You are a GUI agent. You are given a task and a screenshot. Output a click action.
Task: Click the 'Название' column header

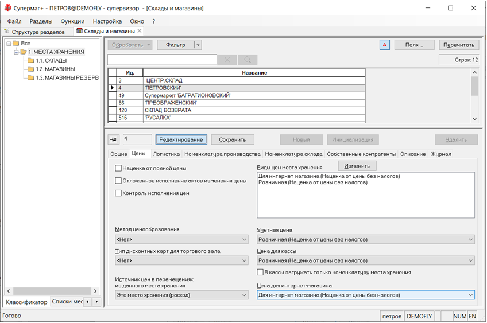(x=254, y=73)
